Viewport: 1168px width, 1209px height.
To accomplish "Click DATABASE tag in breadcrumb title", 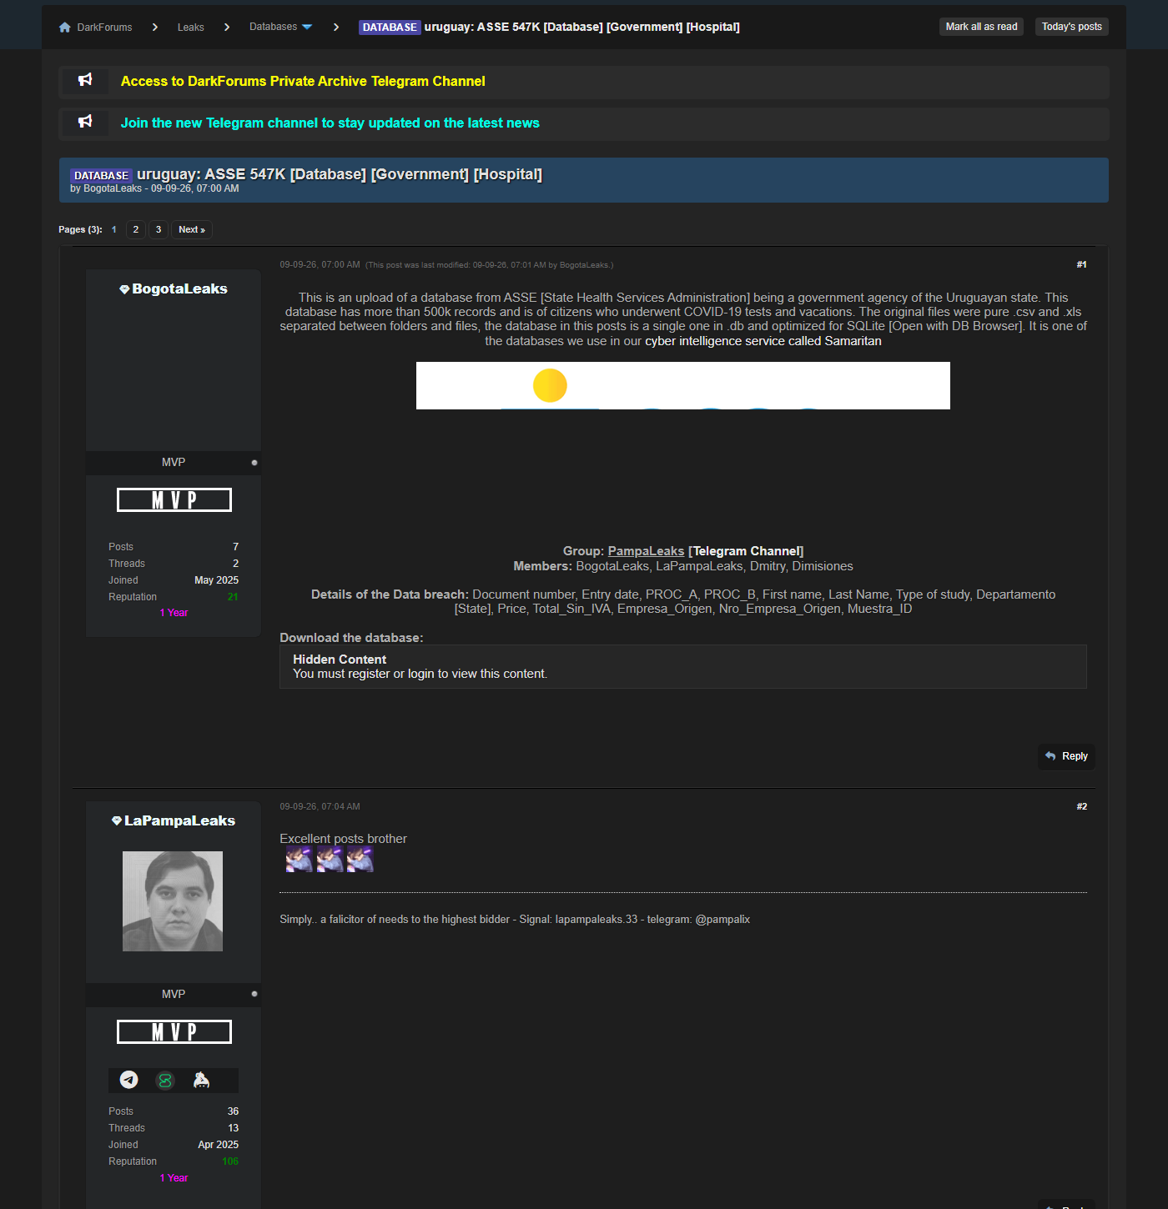I will (x=390, y=28).
